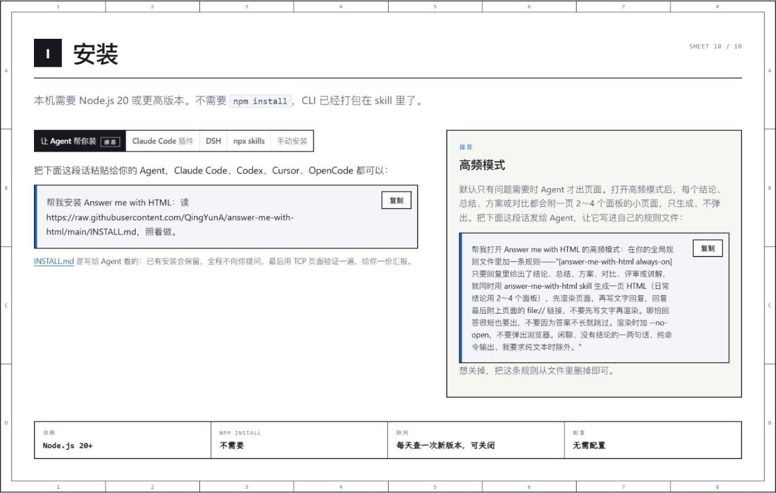This screenshot has width=776, height=493.
Task: Click the 安装 heading
Action: coord(95,54)
